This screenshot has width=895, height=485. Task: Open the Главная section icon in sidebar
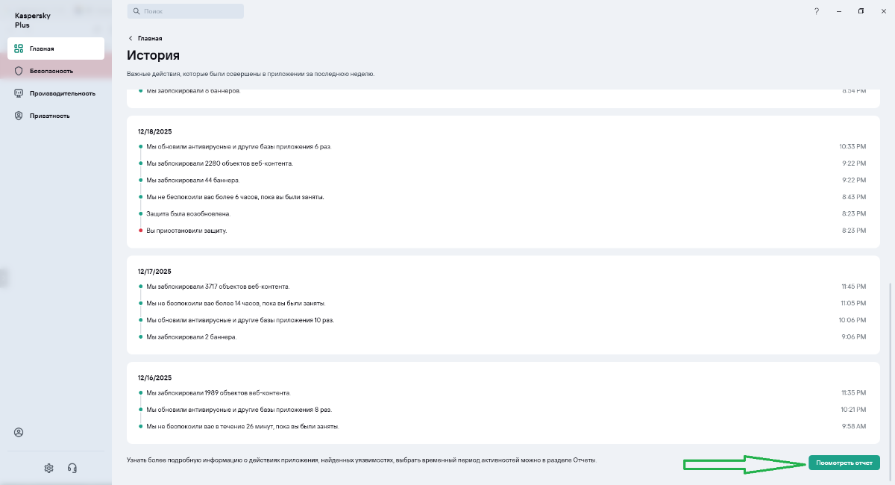(19, 48)
